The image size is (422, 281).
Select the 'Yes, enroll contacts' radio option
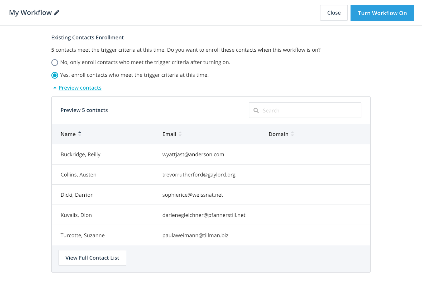[55, 75]
